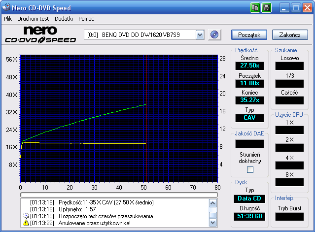Viewport: 315px width, 232px height.
Task: Click the Początek button
Action: point(249,35)
